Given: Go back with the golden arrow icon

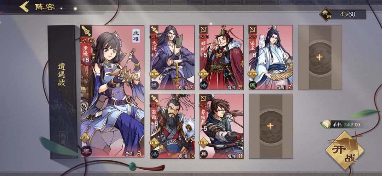Looking at the screenshot, I should click(x=24, y=7).
